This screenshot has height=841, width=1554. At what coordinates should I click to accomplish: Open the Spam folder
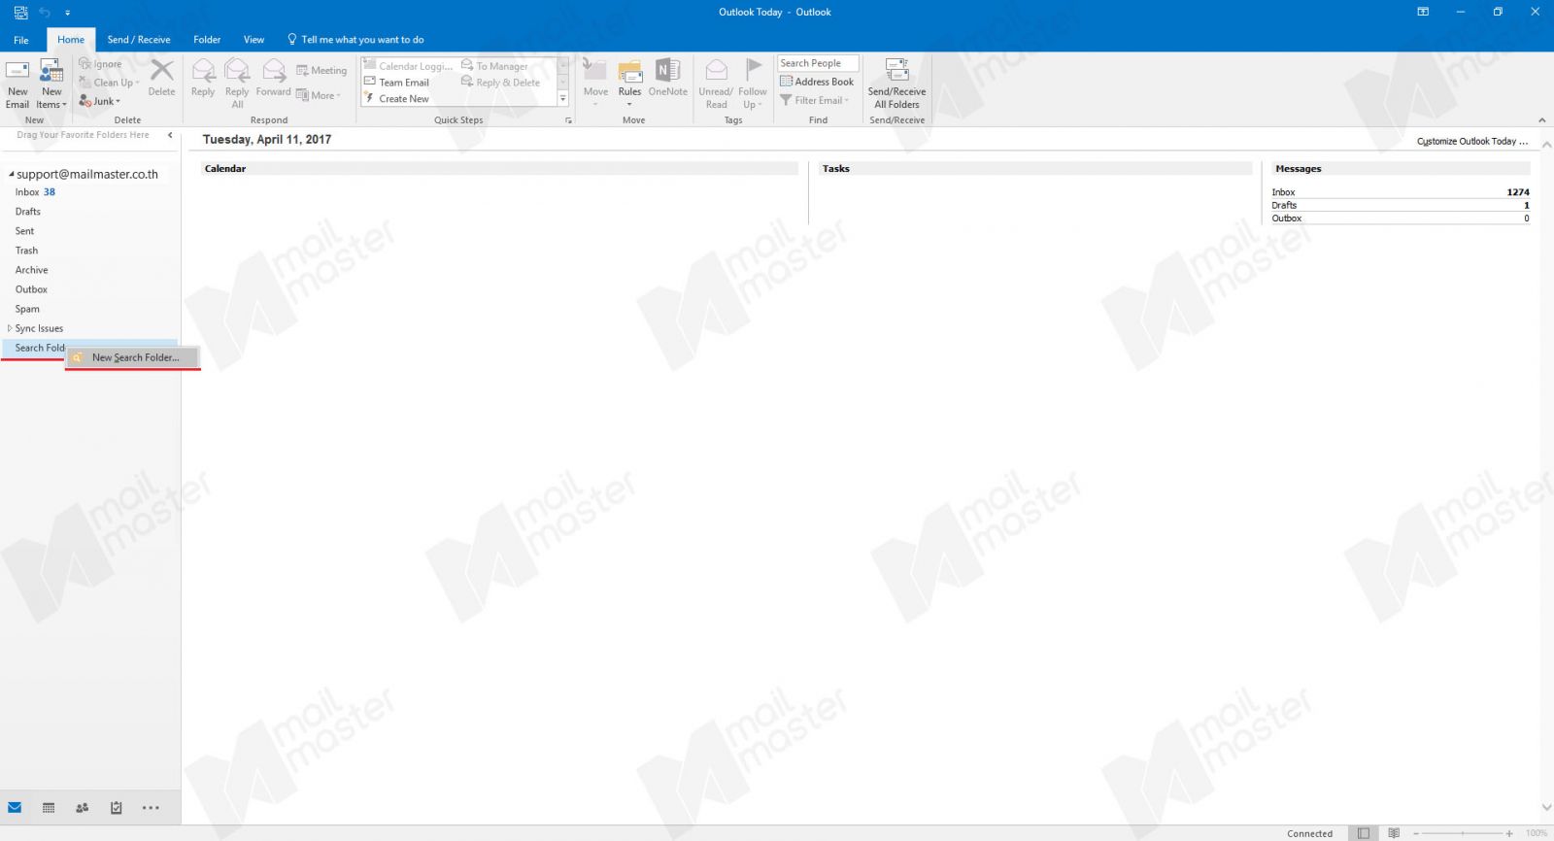(27, 309)
